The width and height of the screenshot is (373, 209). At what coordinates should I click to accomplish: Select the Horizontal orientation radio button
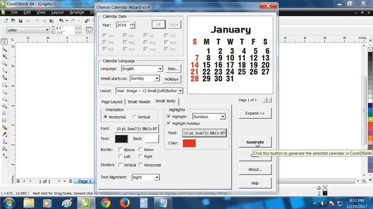pos(105,117)
